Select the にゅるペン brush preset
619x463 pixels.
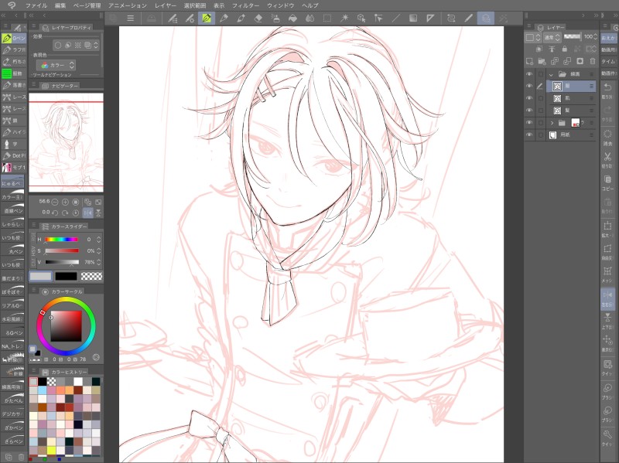12,182
